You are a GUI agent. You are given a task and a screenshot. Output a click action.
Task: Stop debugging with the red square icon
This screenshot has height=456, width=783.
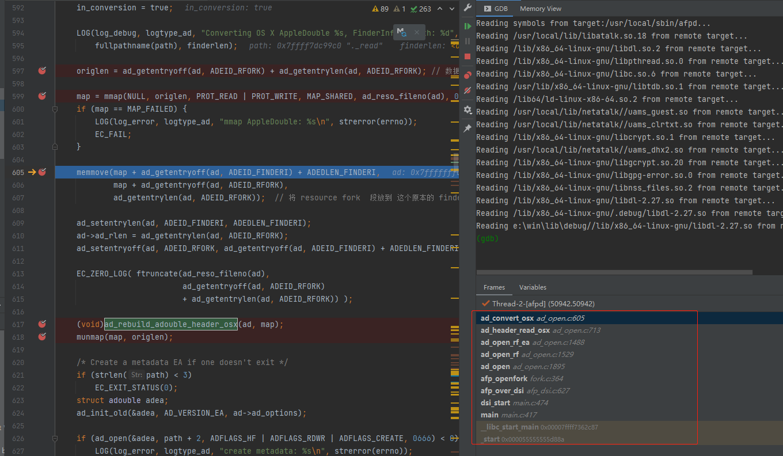467,56
